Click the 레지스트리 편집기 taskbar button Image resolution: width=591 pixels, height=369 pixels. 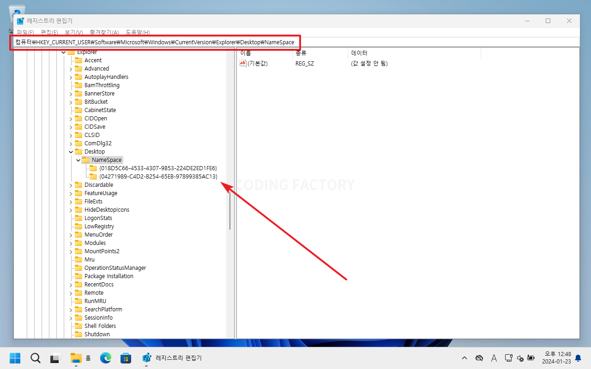(x=172, y=357)
